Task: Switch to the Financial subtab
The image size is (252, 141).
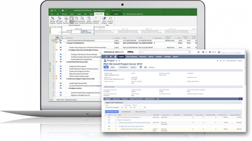Action: (125, 99)
